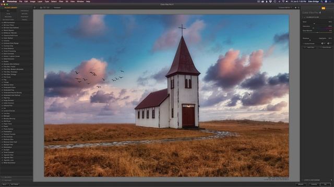Favorite the Detail Extractor filter star
Screen dimensions: 334x187
click(x=2, y=59)
